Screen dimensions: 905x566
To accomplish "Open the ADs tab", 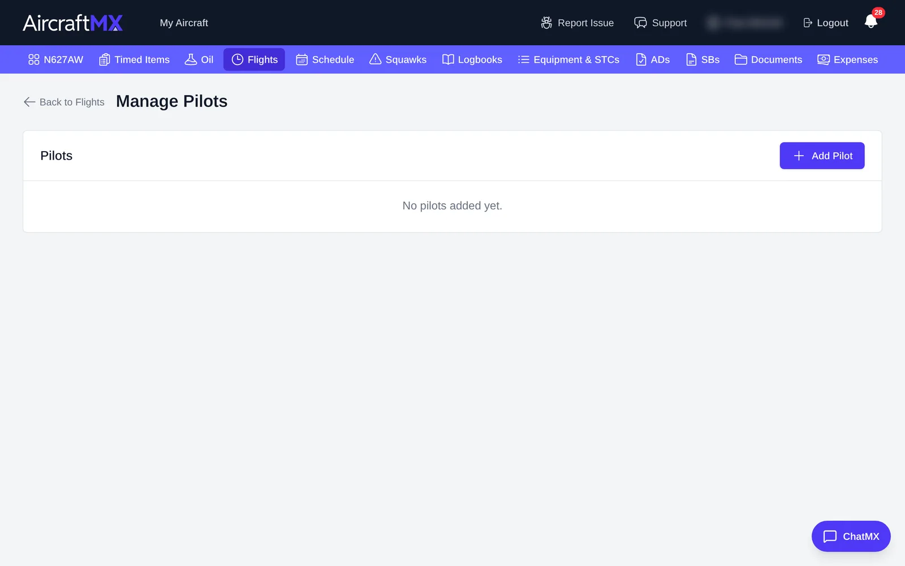I will coord(653,59).
